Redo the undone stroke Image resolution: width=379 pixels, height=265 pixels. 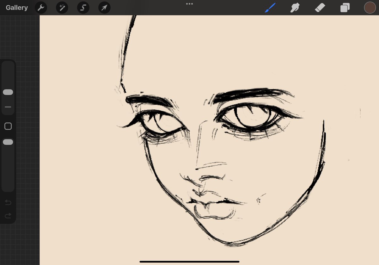8,215
